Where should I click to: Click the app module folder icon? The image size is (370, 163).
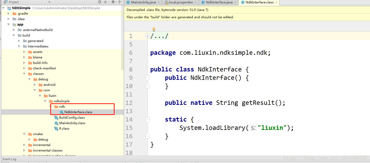[x=14, y=25]
